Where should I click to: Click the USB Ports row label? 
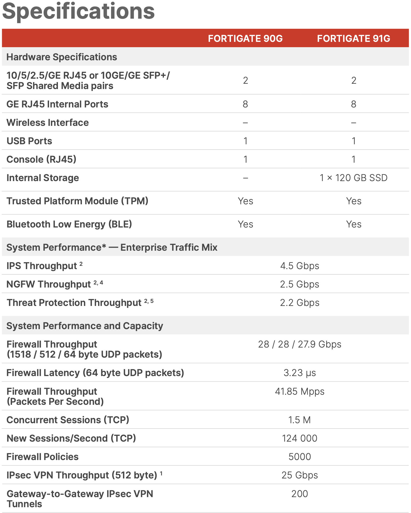pyautogui.click(x=29, y=141)
